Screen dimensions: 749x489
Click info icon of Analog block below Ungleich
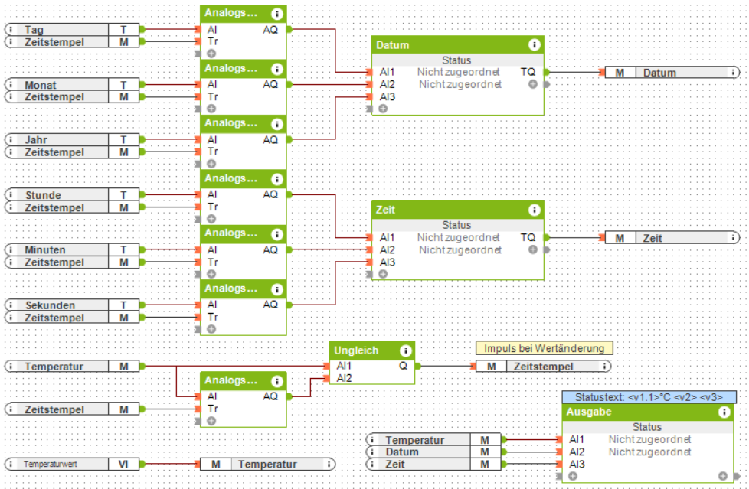coord(276,381)
